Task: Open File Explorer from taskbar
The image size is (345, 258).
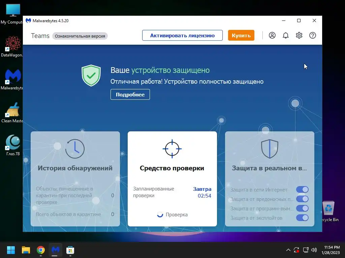Action: pyautogui.click(x=26, y=250)
